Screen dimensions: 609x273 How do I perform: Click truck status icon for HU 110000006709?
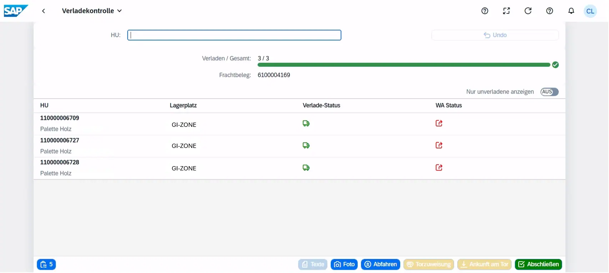[306, 123]
